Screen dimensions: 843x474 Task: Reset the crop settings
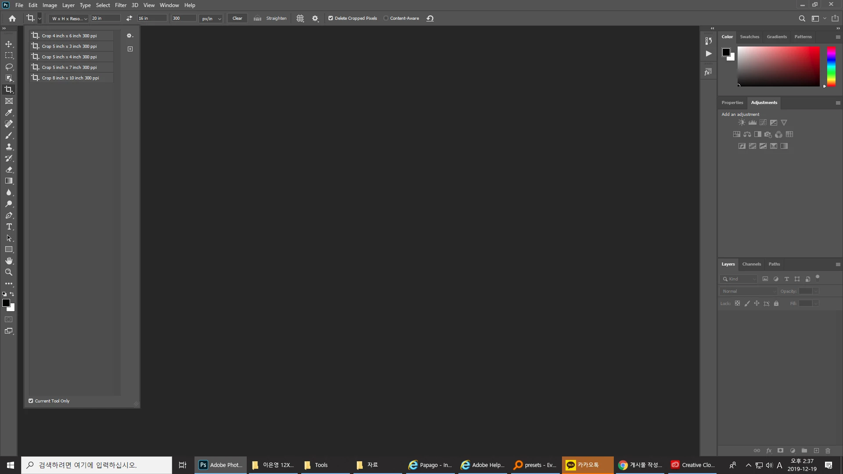click(x=430, y=18)
